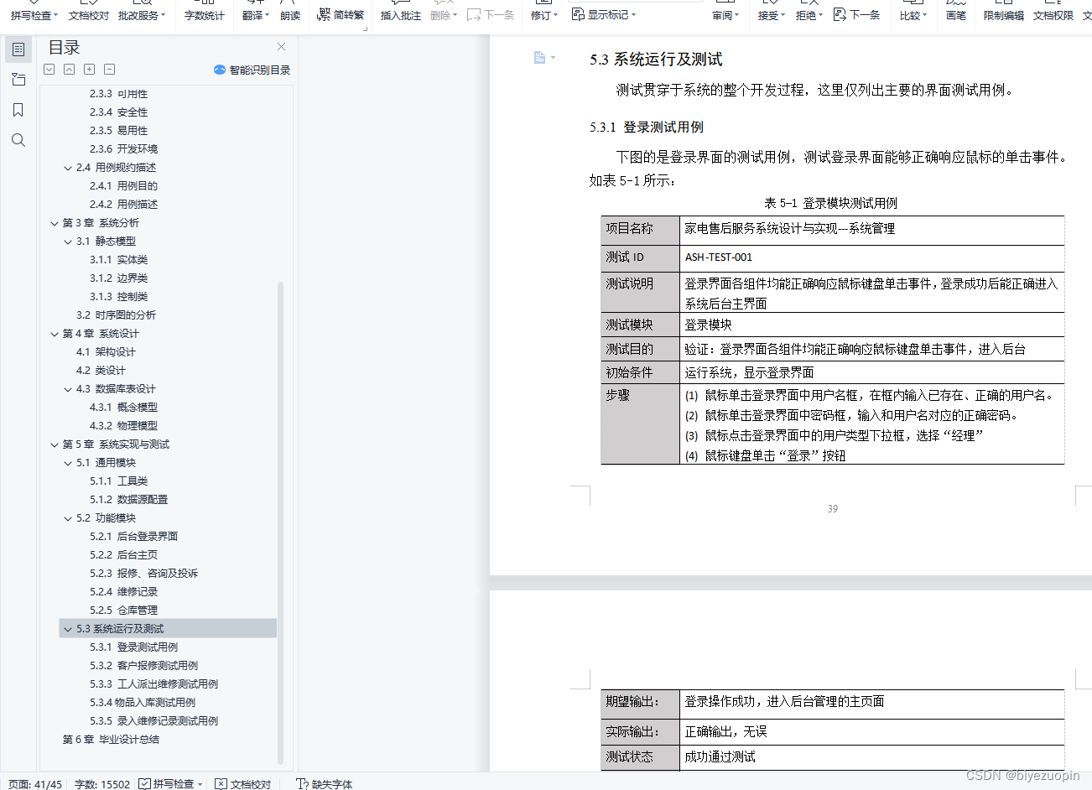The height and width of the screenshot is (790, 1092).
Task: Collapse the 第5章 系统实现与测试 tree node
Action: pyautogui.click(x=54, y=444)
